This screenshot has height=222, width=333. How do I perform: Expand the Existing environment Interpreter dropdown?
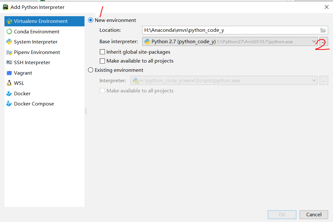pos(314,80)
